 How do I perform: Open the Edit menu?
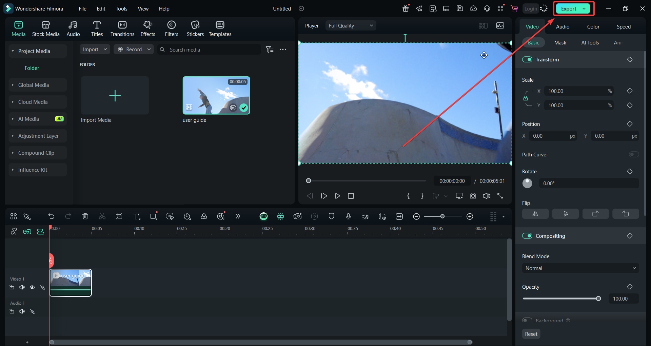[x=101, y=8]
